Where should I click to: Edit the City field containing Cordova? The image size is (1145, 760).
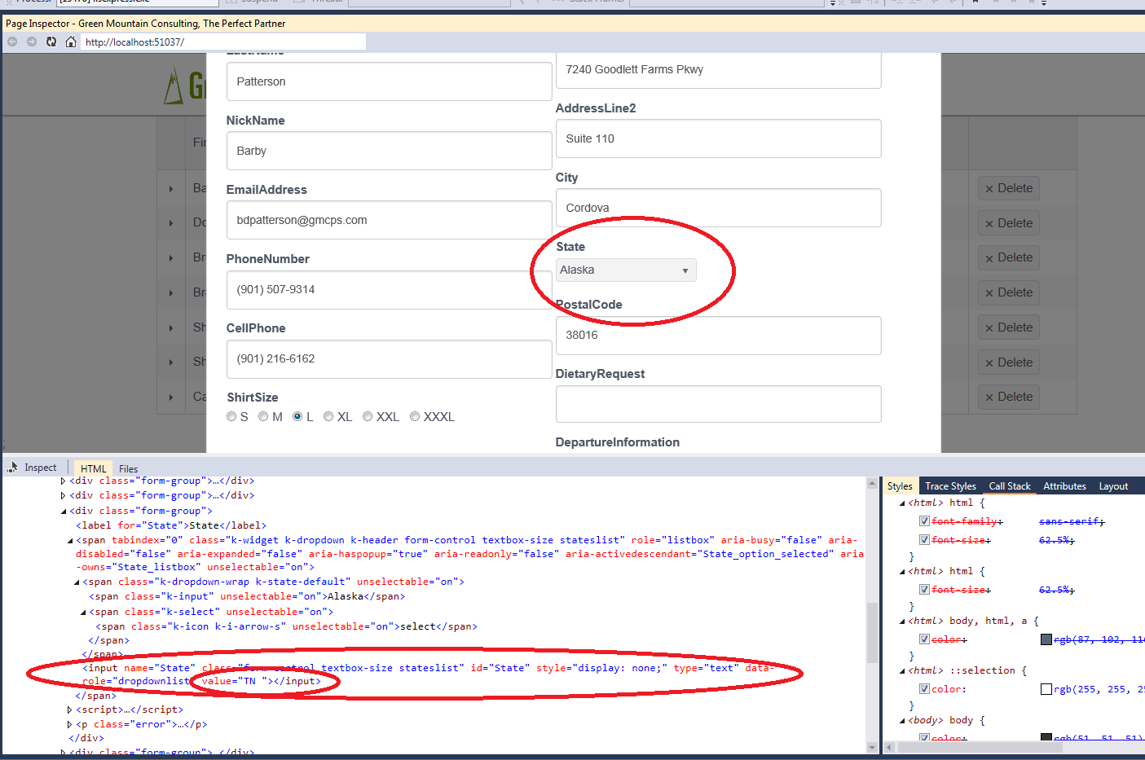click(718, 208)
